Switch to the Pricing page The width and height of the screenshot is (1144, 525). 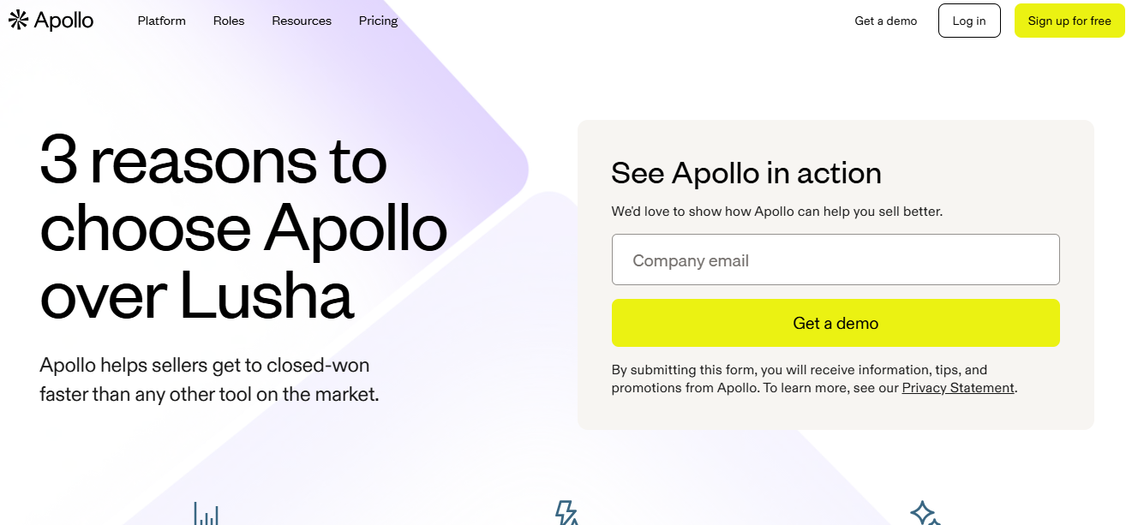coord(378,21)
